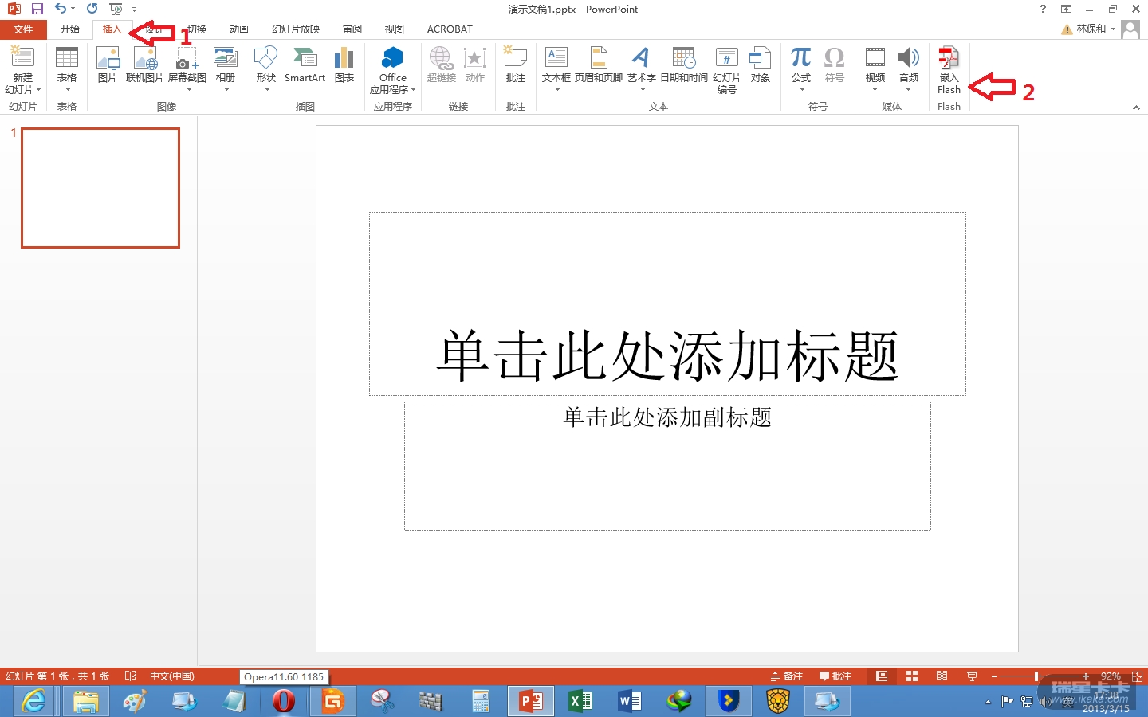
Task: Select slide 1 thumbnail in panel
Action: pyautogui.click(x=100, y=188)
